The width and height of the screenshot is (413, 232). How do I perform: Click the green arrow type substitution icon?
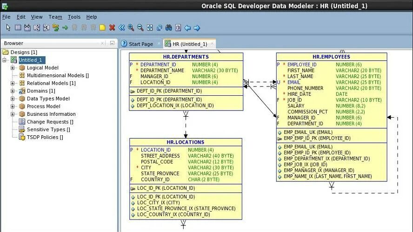(65, 27)
